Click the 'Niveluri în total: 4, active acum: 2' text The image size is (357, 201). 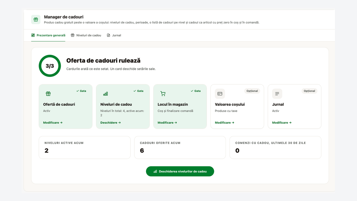tap(122, 113)
